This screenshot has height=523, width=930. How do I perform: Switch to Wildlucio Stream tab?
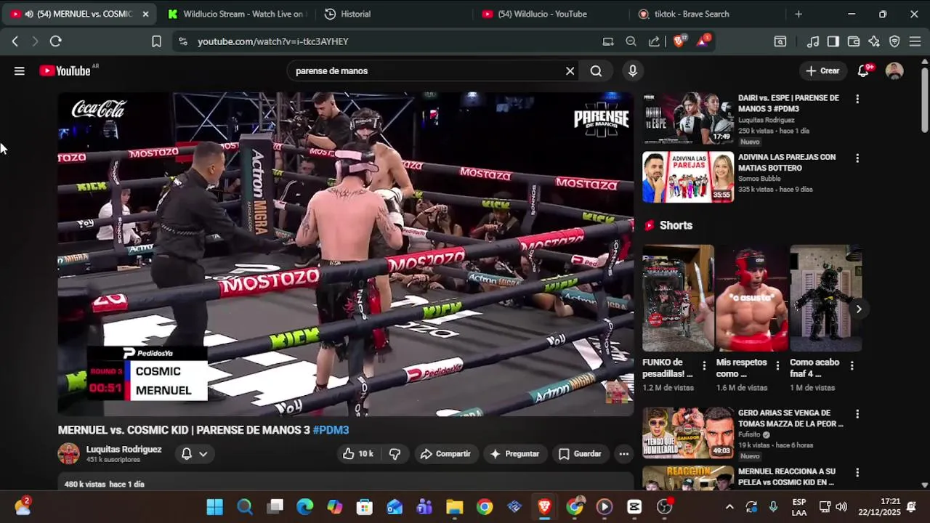236,14
